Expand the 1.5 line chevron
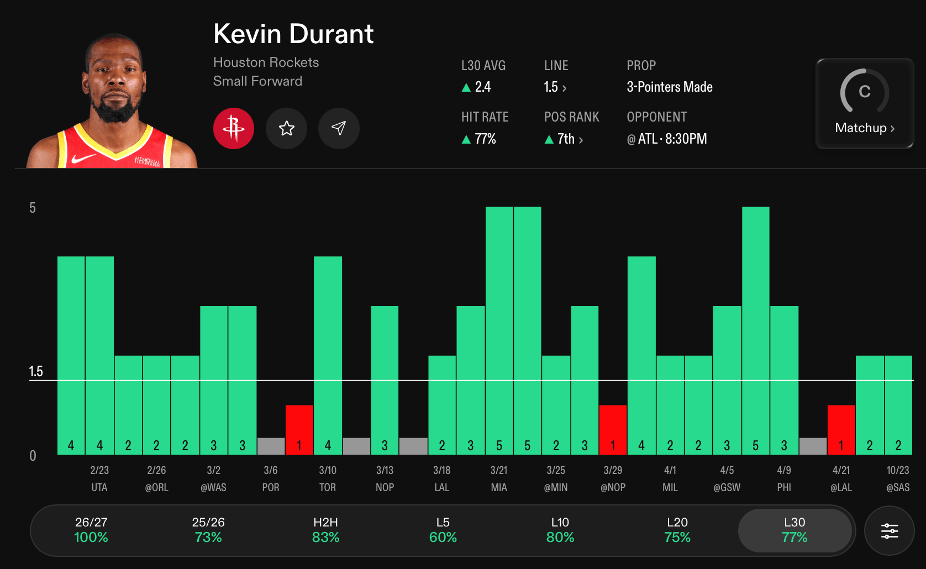The height and width of the screenshot is (569, 926). click(x=564, y=88)
